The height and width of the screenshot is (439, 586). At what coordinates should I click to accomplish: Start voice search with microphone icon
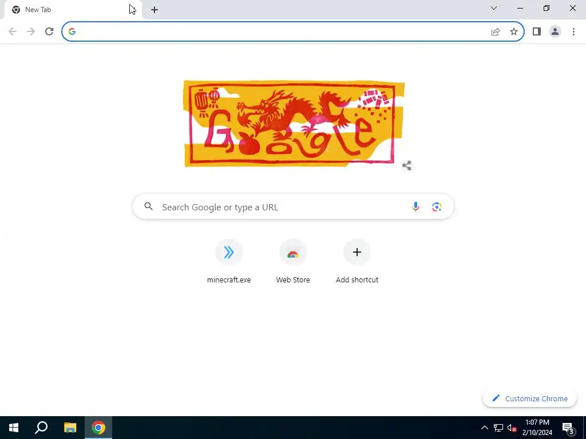(x=415, y=206)
